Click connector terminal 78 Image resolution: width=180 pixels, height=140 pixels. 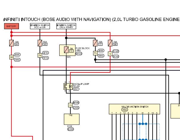point(40,55)
